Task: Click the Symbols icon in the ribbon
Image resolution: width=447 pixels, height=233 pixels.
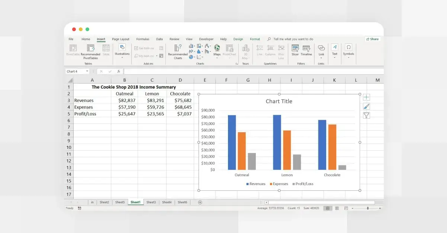Action: coord(348,51)
